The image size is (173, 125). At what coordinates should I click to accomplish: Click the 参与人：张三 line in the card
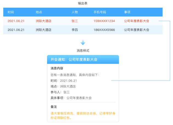click(x=60, y=92)
